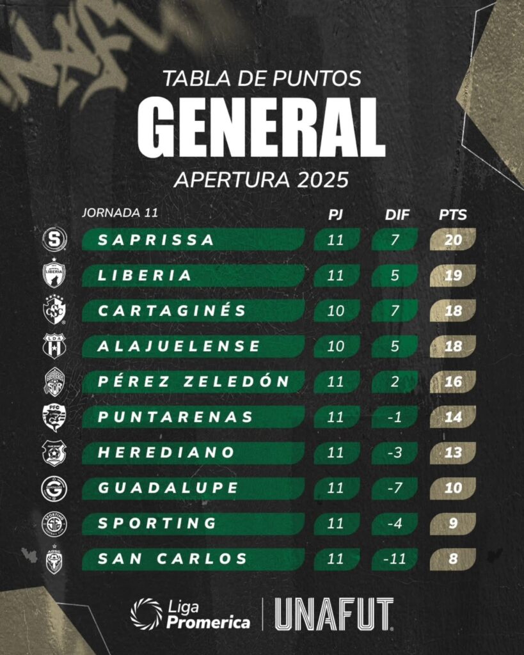This screenshot has width=524, height=655.
Task: Click the Alajuelense team shield
Action: coord(54,346)
